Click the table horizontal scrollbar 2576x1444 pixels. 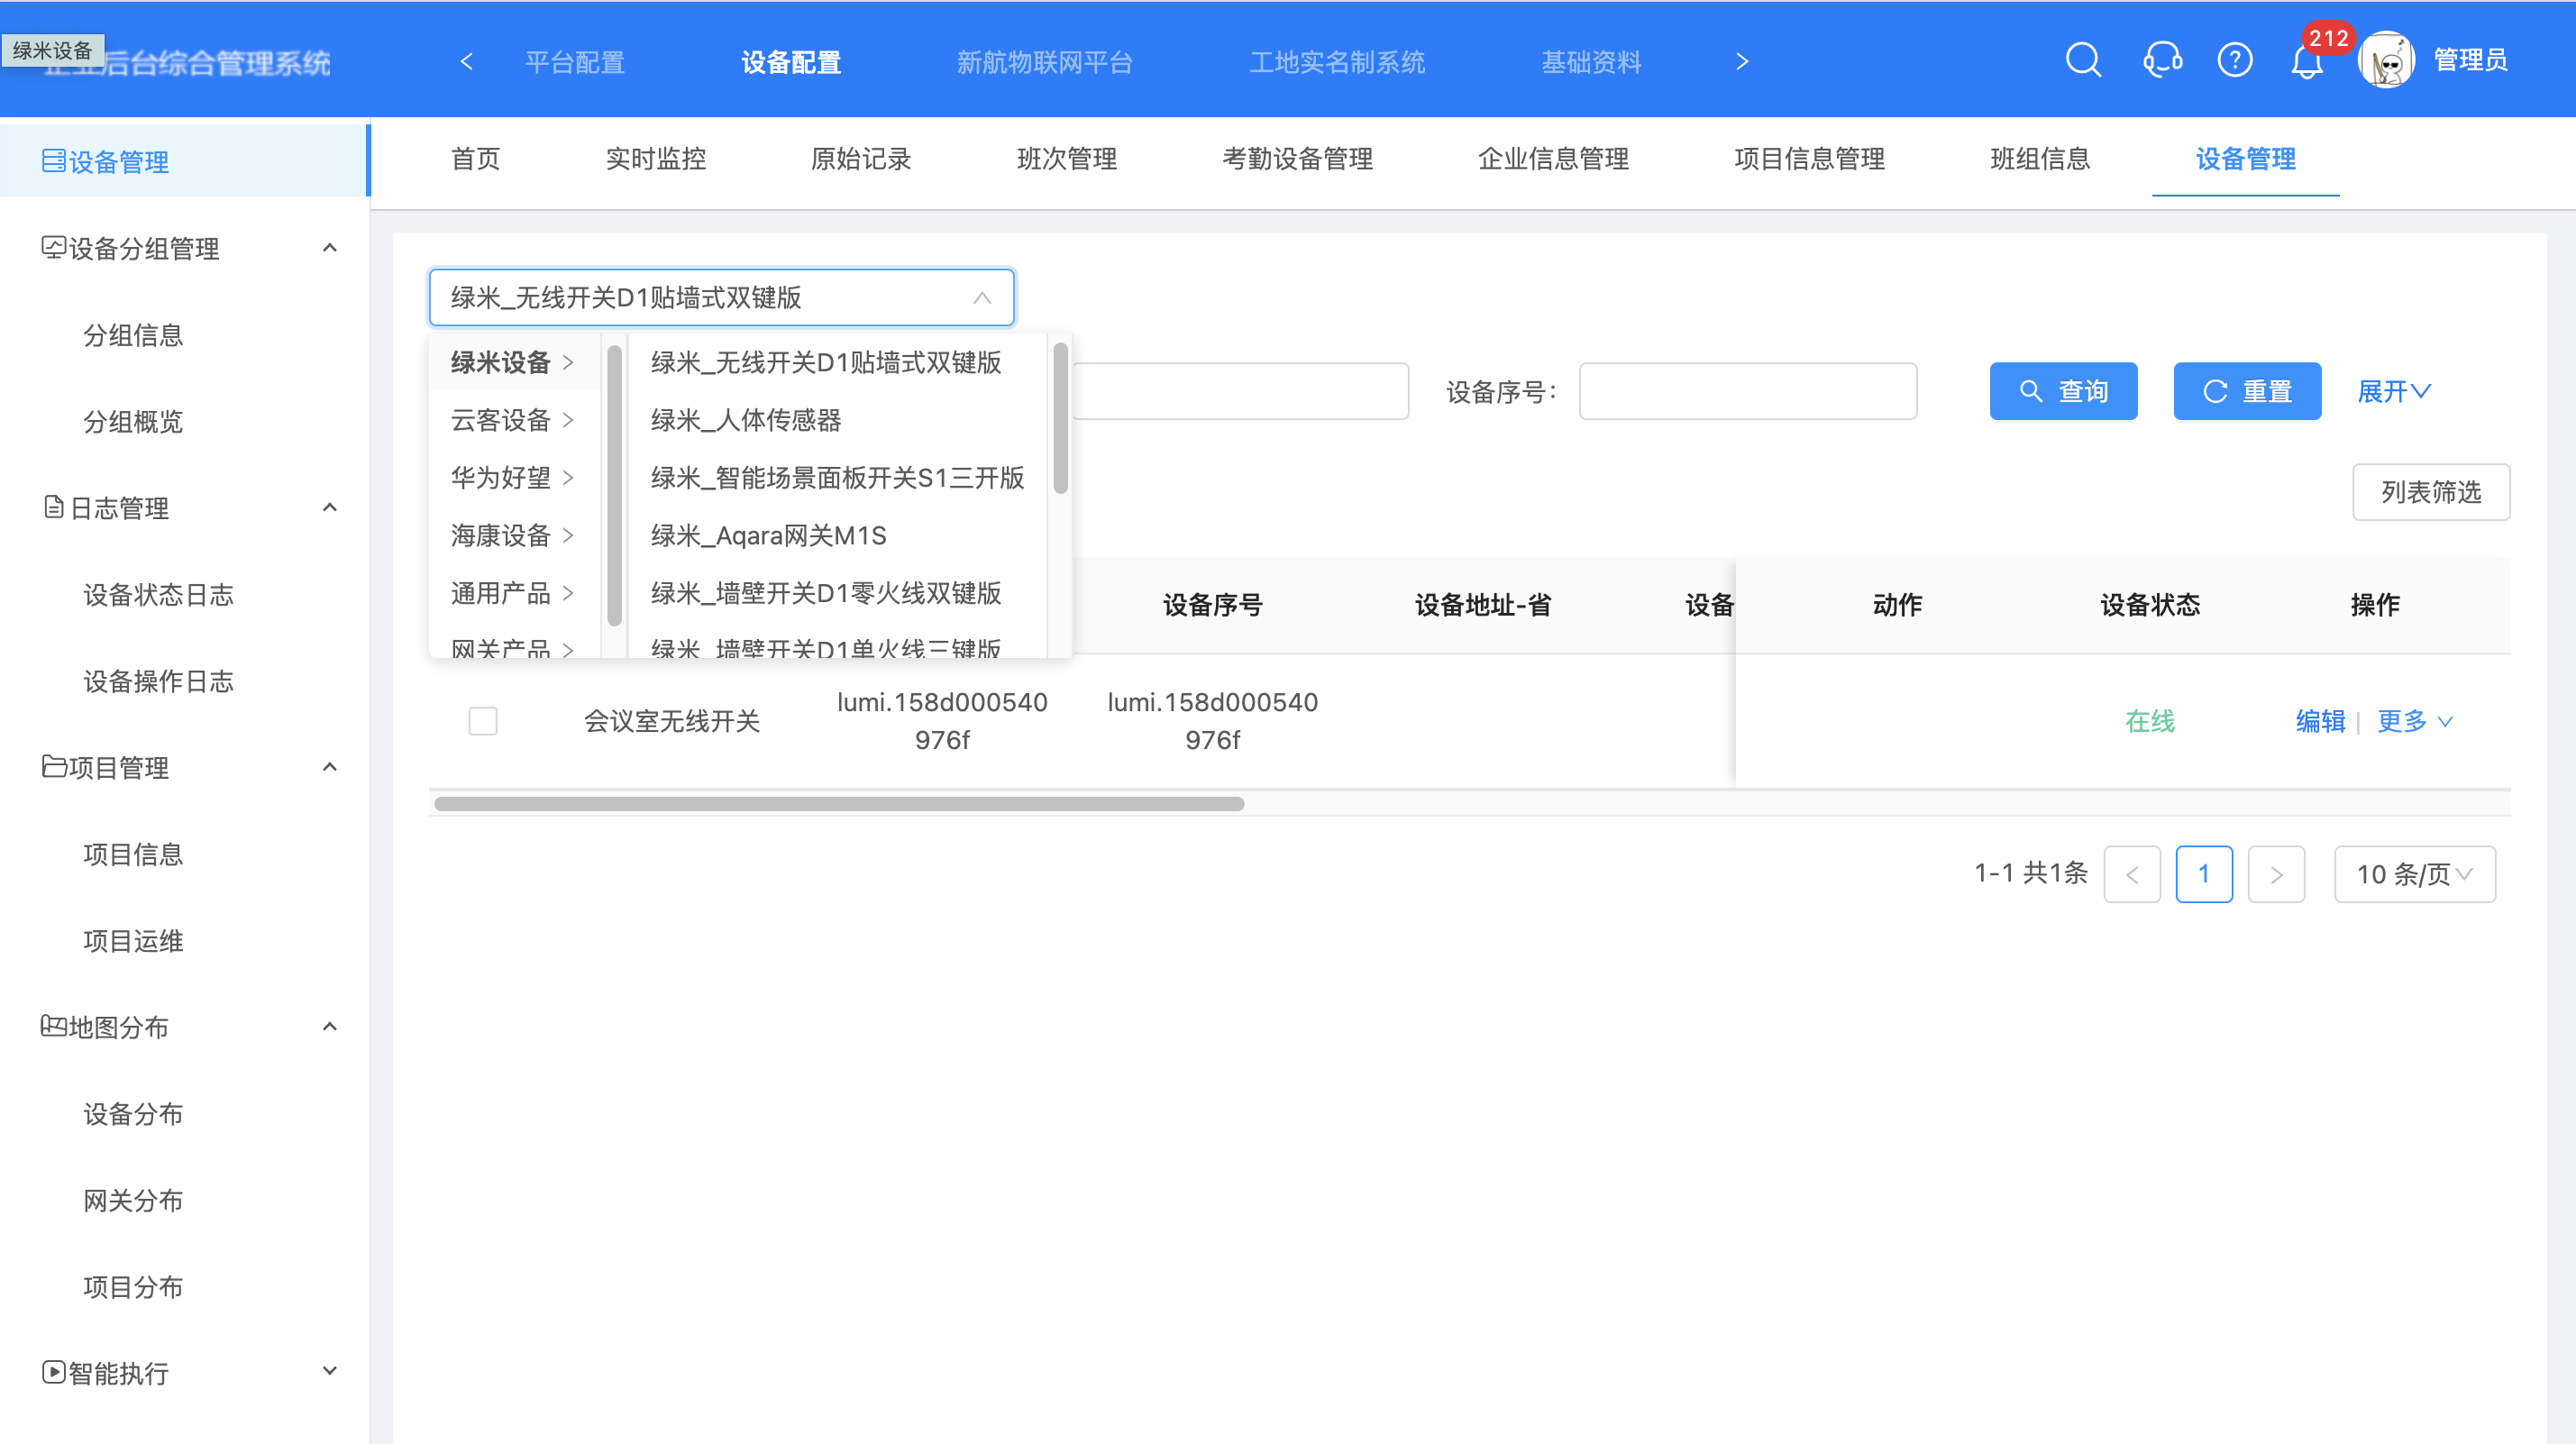(839, 804)
